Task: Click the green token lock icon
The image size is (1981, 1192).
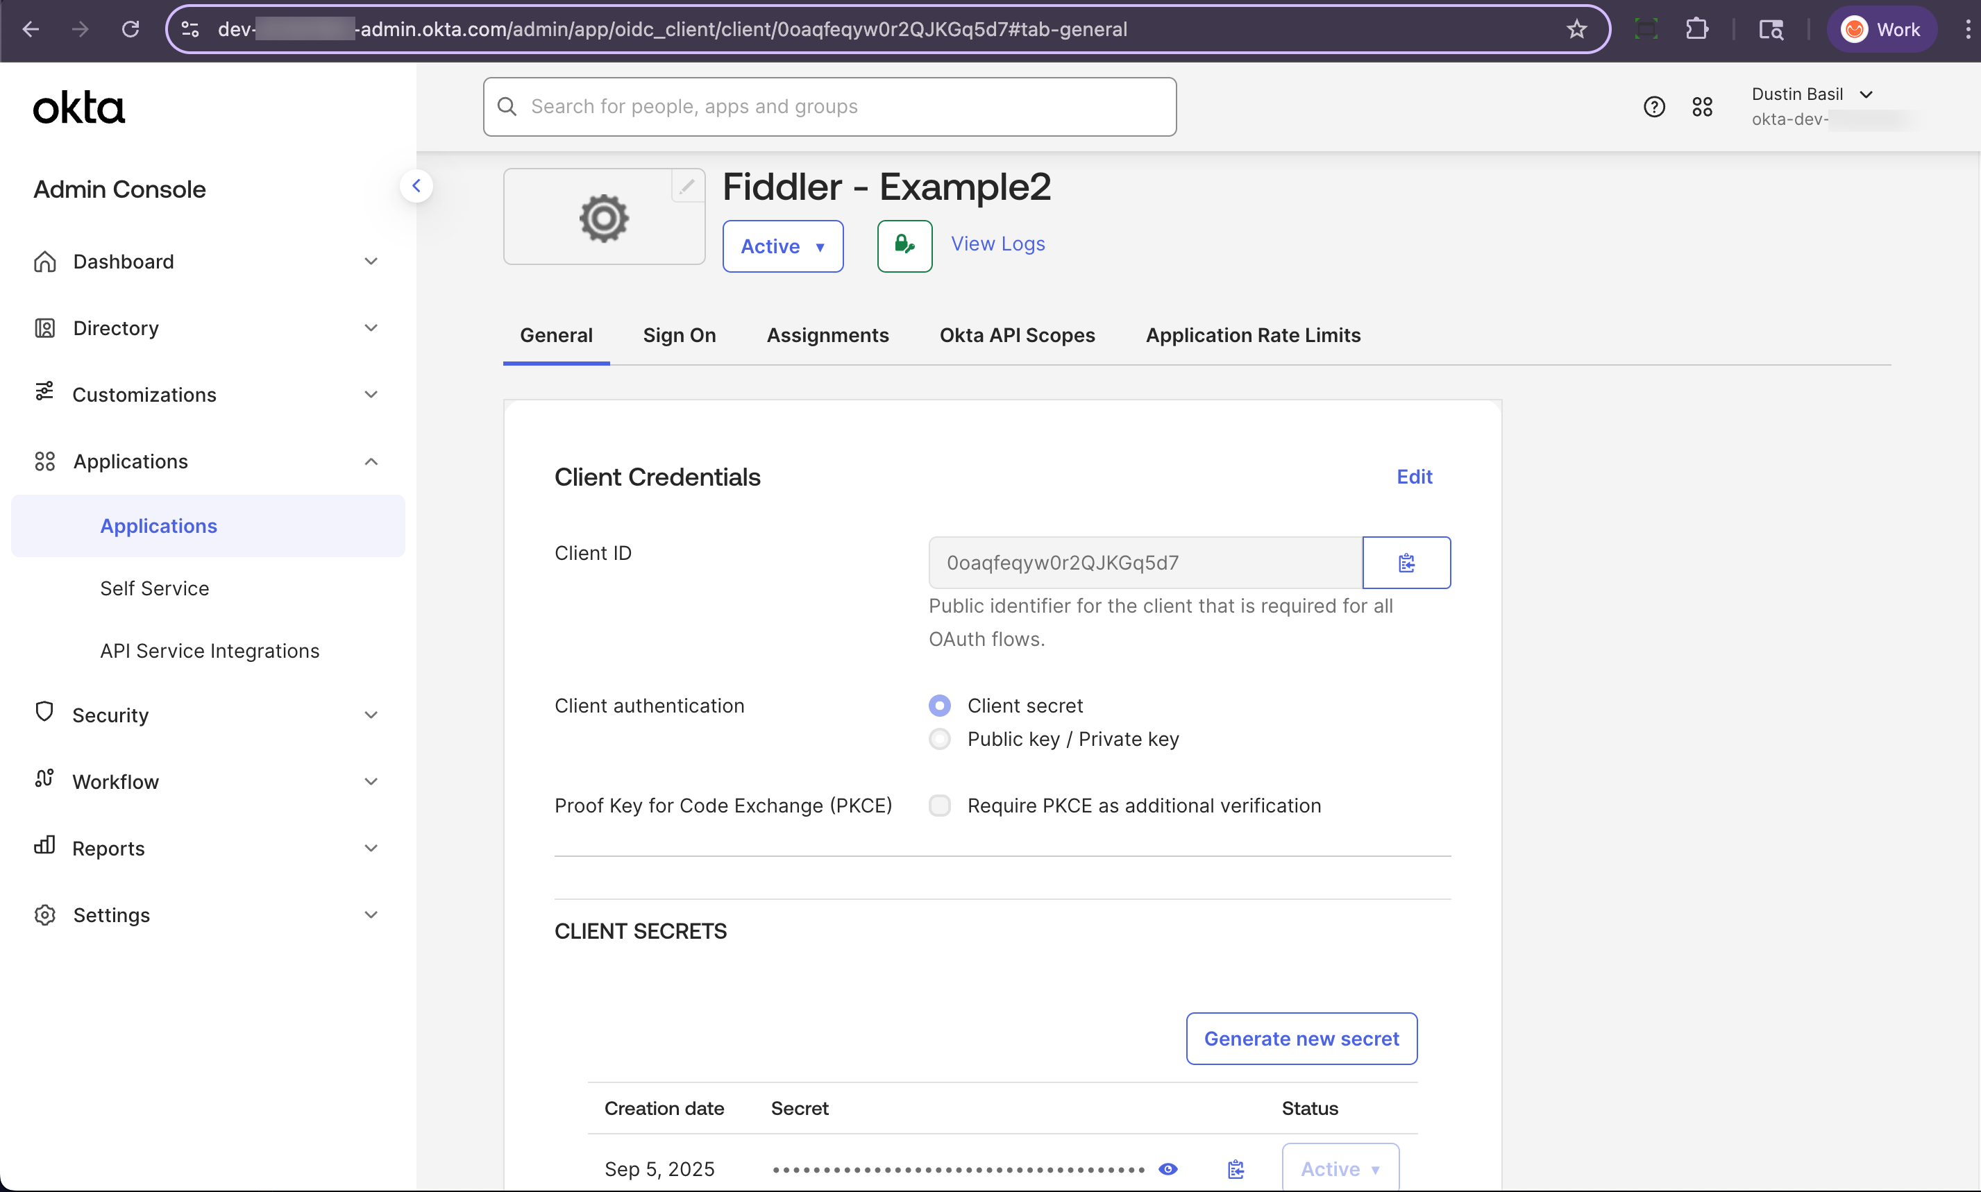Action: [904, 246]
